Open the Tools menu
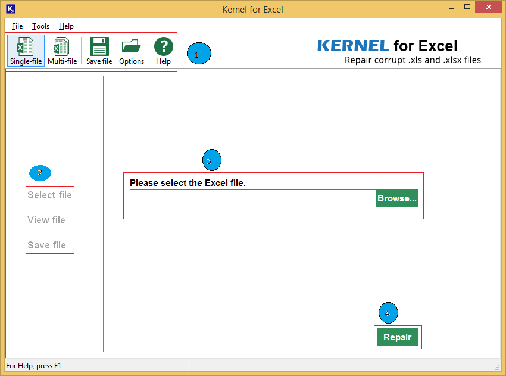Image resolution: width=506 pixels, height=376 pixels. [x=40, y=26]
